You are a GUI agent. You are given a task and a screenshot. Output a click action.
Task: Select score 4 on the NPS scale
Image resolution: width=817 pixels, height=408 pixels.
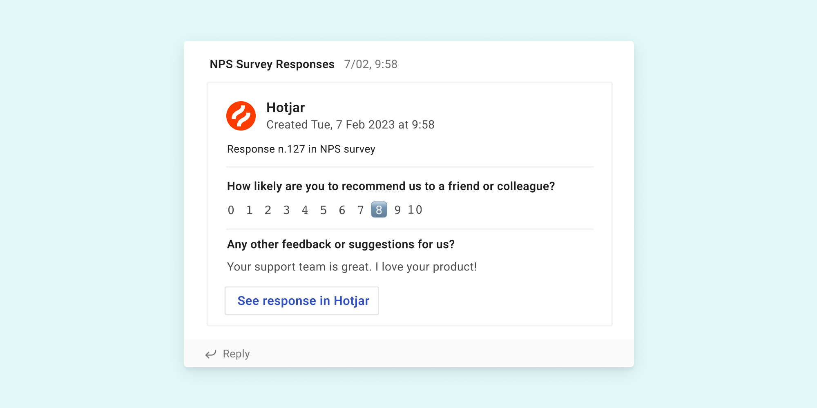point(305,210)
